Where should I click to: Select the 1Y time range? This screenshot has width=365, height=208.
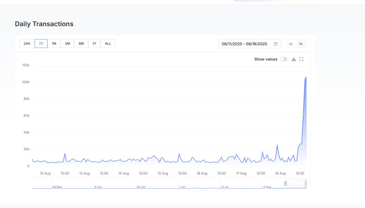[x=94, y=43]
